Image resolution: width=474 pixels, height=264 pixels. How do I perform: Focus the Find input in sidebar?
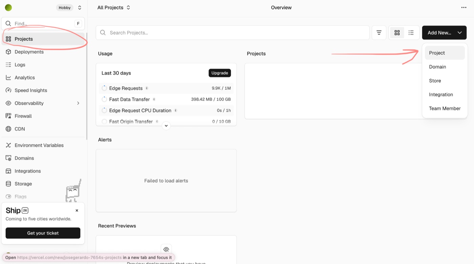click(x=43, y=24)
